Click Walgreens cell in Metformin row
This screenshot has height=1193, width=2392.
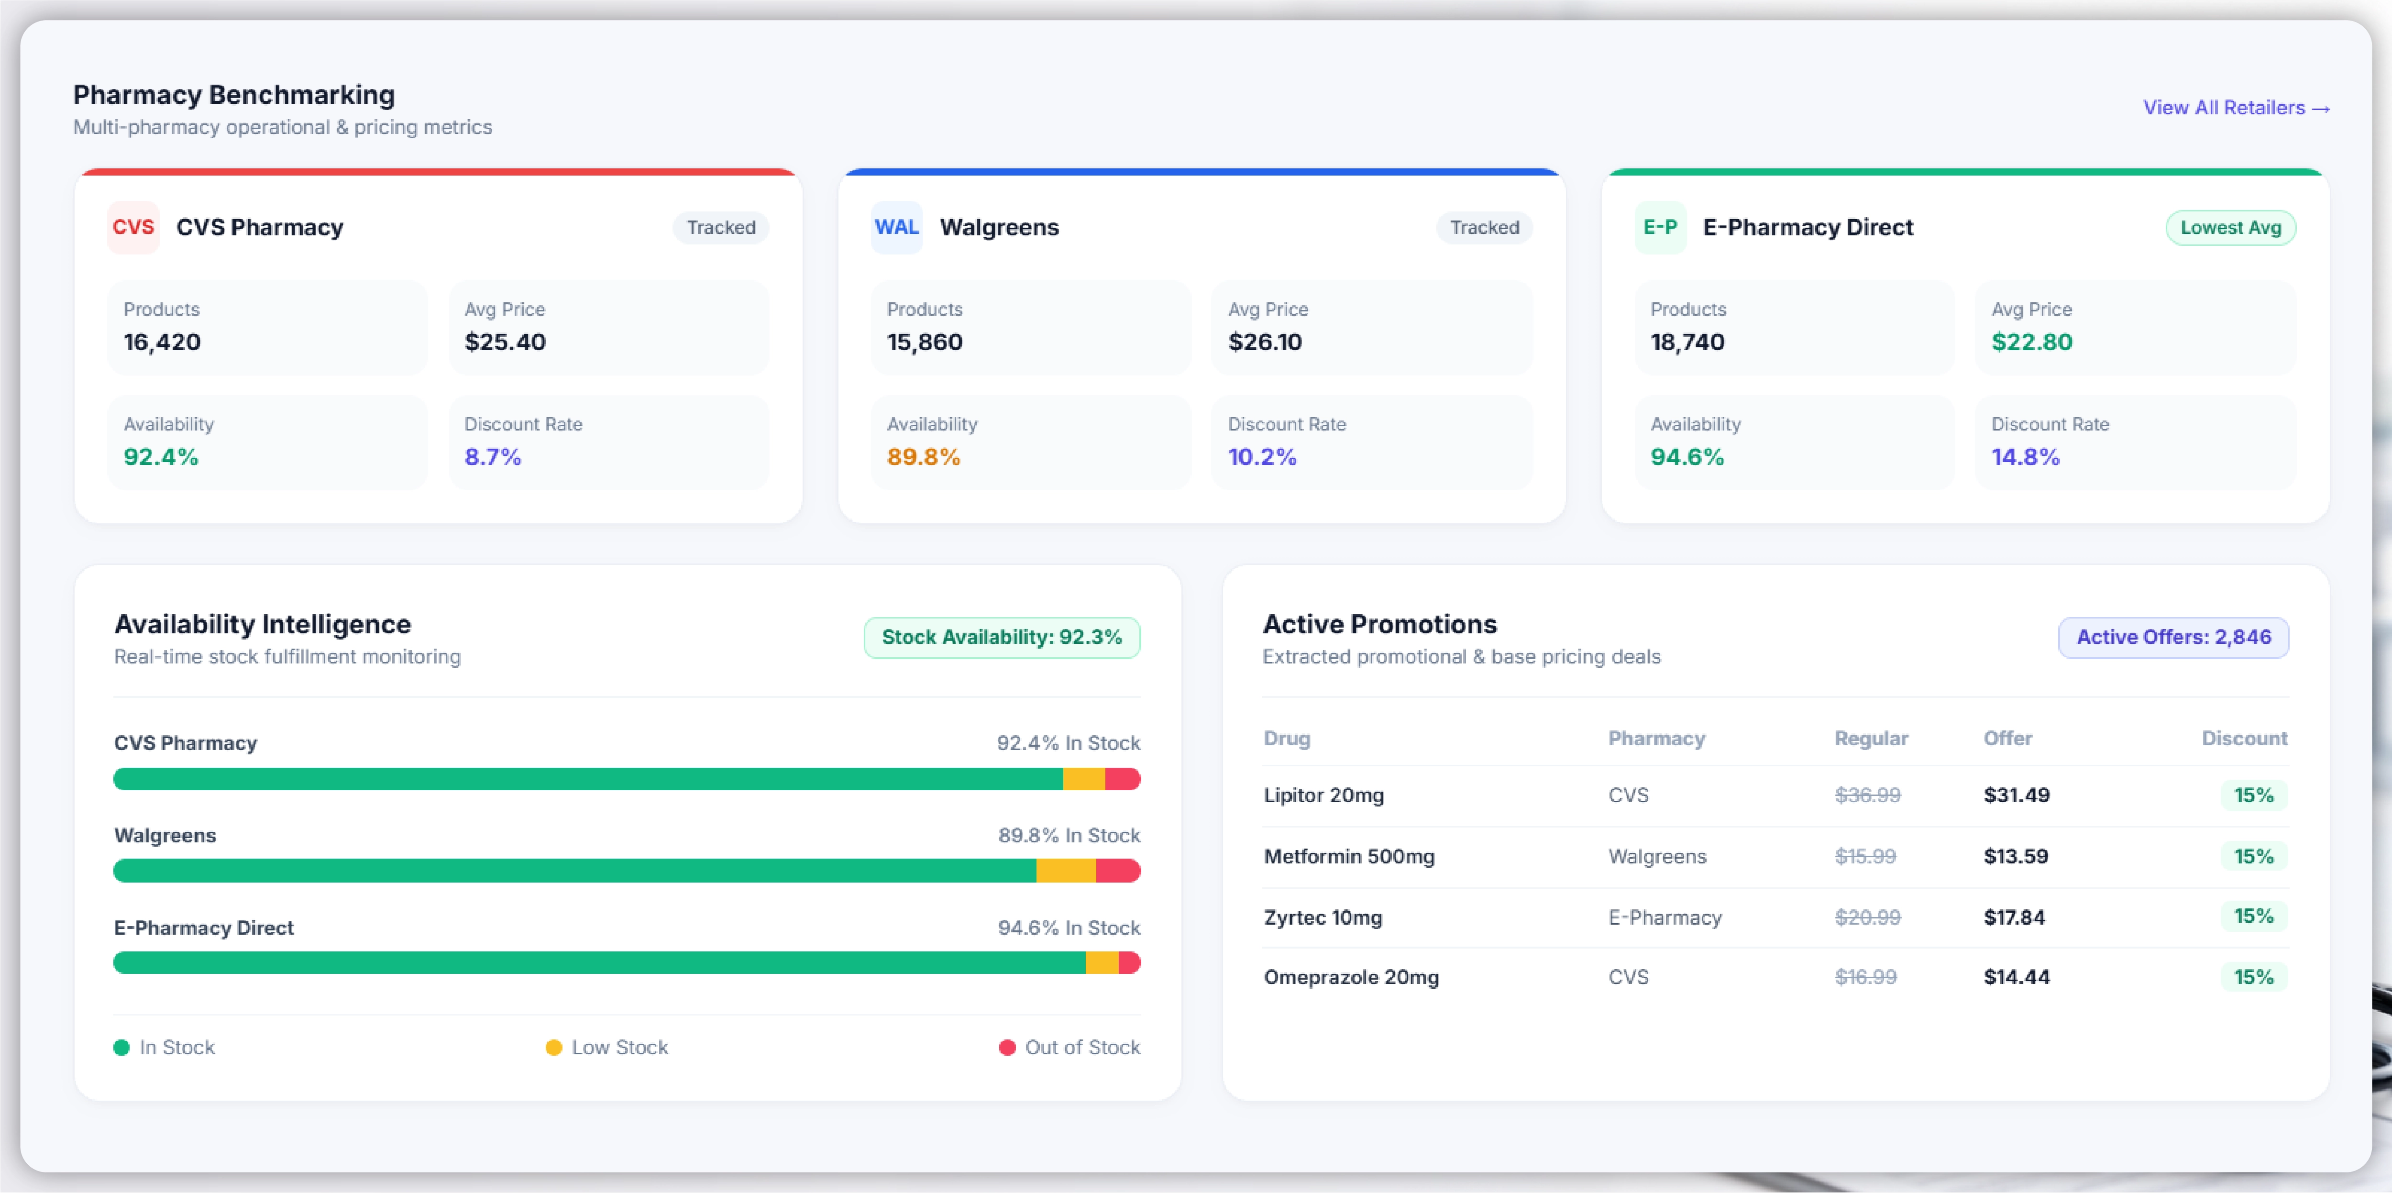pos(1657,857)
